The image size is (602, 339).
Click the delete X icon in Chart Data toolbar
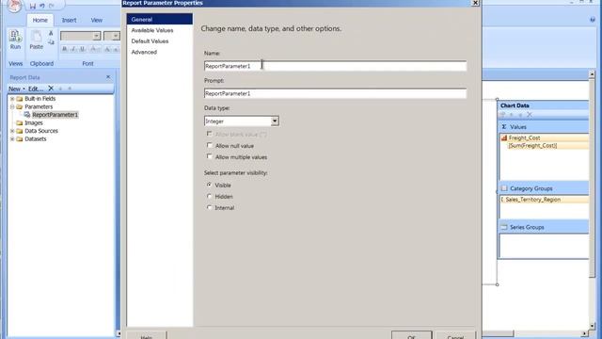point(530,115)
